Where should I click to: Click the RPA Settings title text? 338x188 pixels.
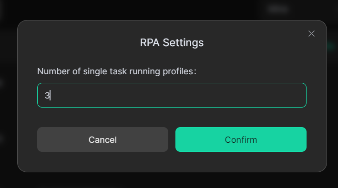click(172, 42)
